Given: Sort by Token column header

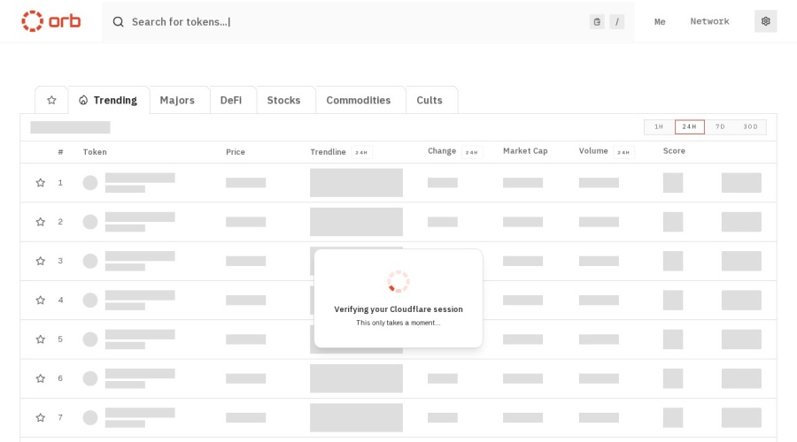Looking at the screenshot, I should [95, 152].
